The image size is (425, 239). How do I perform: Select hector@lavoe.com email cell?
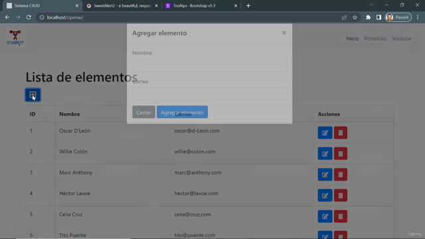(x=197, y=193)
